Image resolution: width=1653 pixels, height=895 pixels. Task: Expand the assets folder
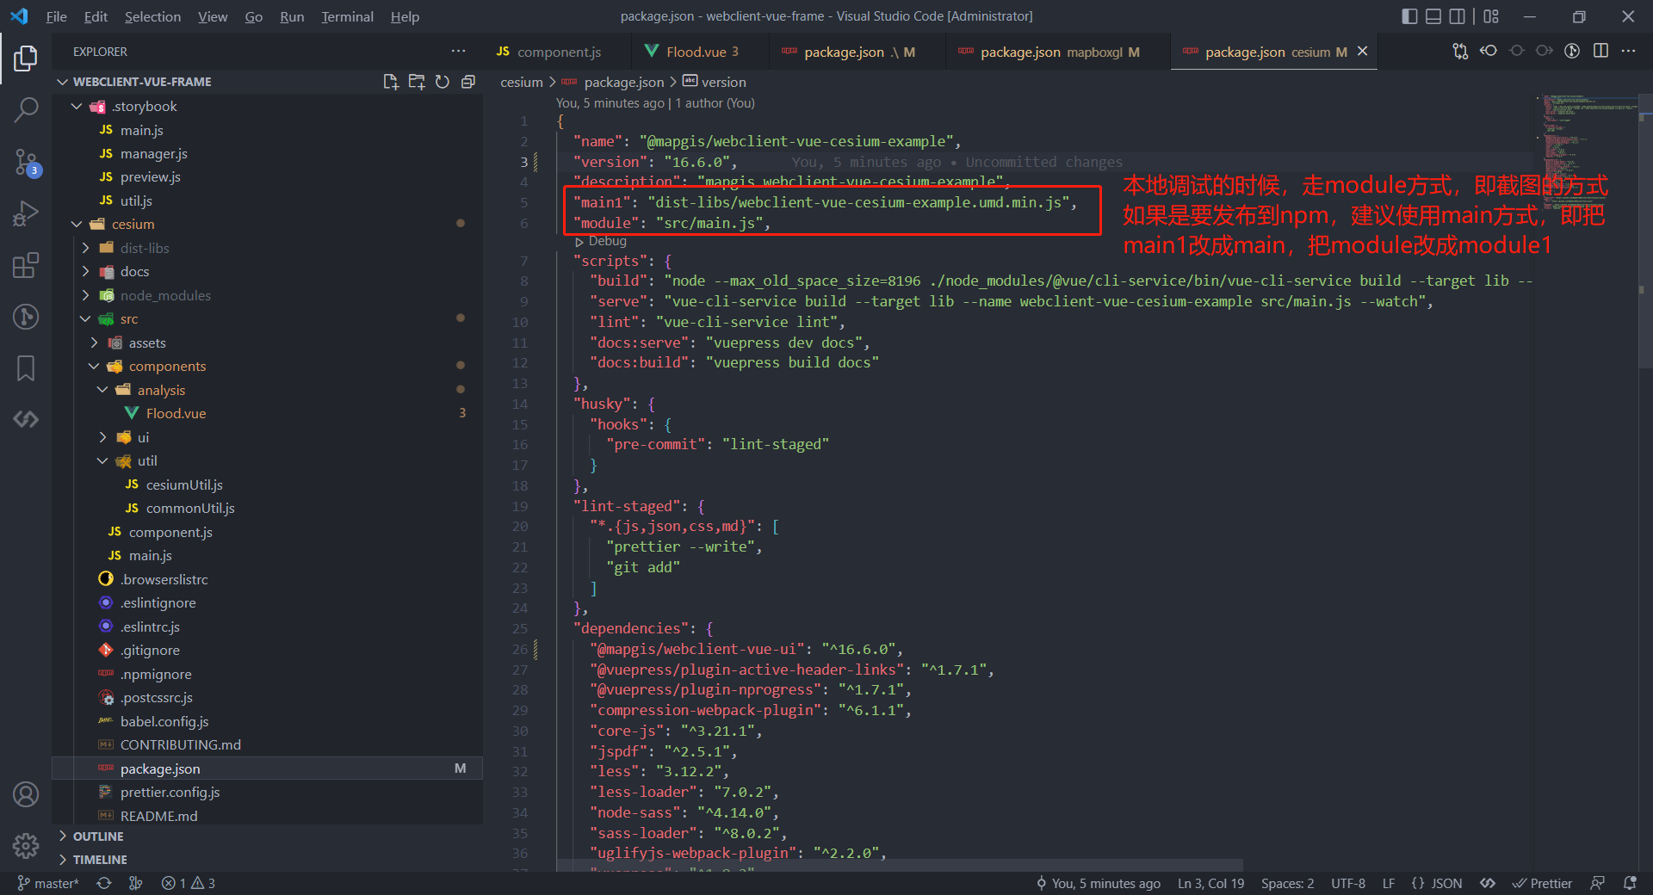pos(94,343)
